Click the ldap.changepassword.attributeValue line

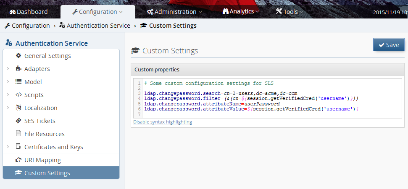(251, 109)
